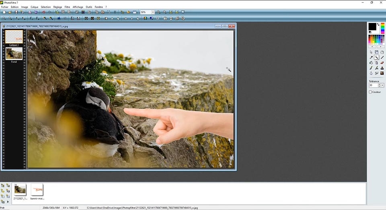
Task: Swap foreground and background colors
Action: (x=378, y=25)
